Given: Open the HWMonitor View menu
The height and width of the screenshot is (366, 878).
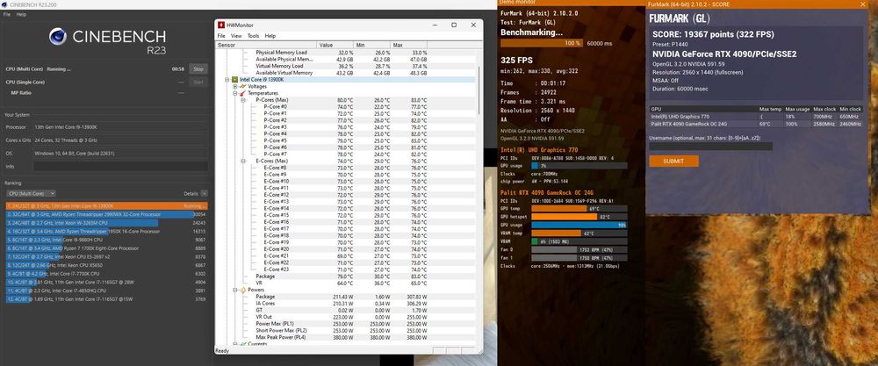Looking at the screenshot, I should pos(236,36).
